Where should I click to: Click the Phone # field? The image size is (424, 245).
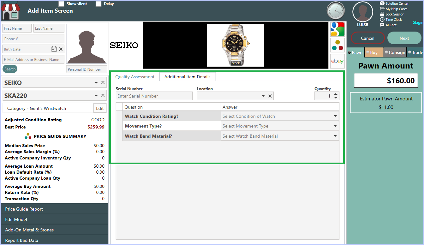coord(33,39)
